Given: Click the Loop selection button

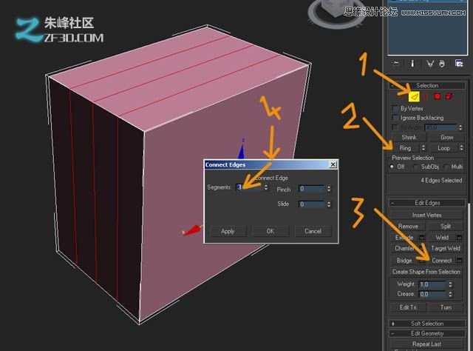Looking at the screenshot, I should (443, 148).
